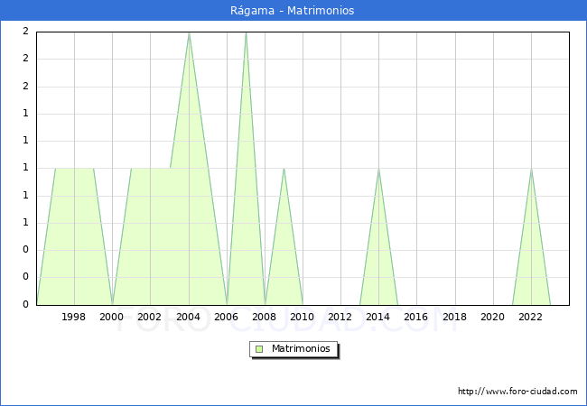Click the 2008 x-axis label
This screenshot has height=406, width=587.
(x=265, y=317)
